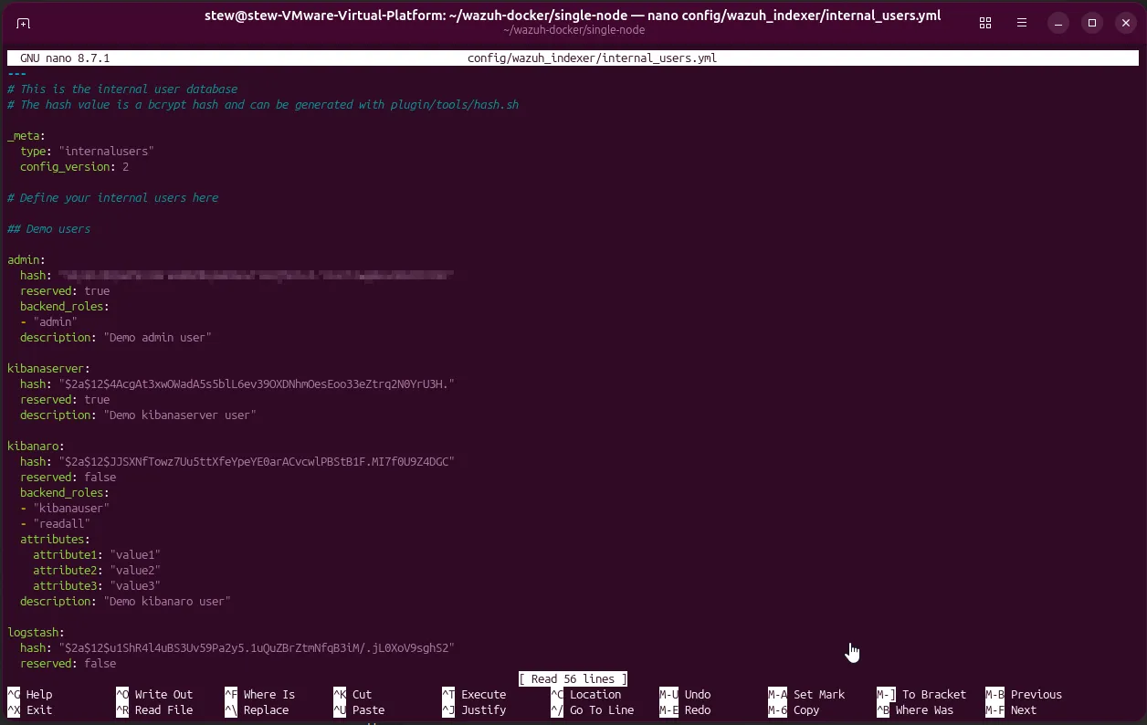Screen dimensions: 1147x725
Task: Click the 'config_version: 2' line
Action: coord(75,167)
